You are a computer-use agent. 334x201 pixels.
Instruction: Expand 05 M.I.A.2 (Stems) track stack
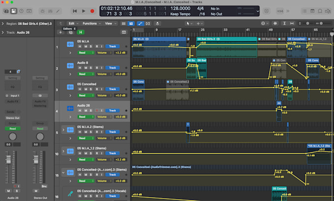tap(63, 130)
